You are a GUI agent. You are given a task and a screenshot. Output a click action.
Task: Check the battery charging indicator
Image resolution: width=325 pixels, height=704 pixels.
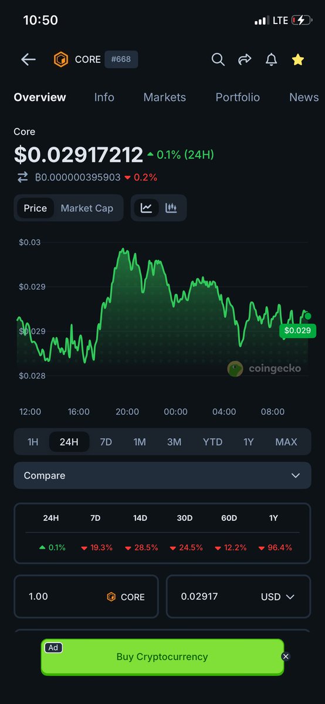point(302,21)
